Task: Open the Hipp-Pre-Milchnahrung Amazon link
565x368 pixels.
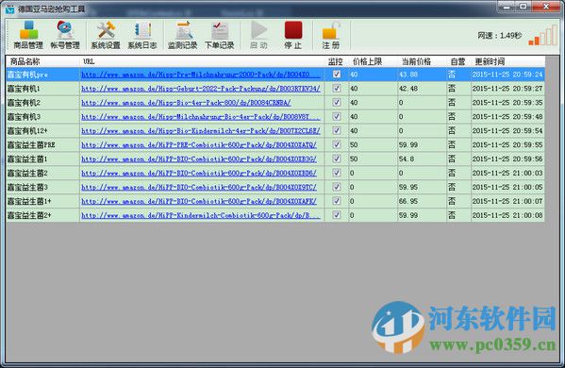Action: pos(201,75)
